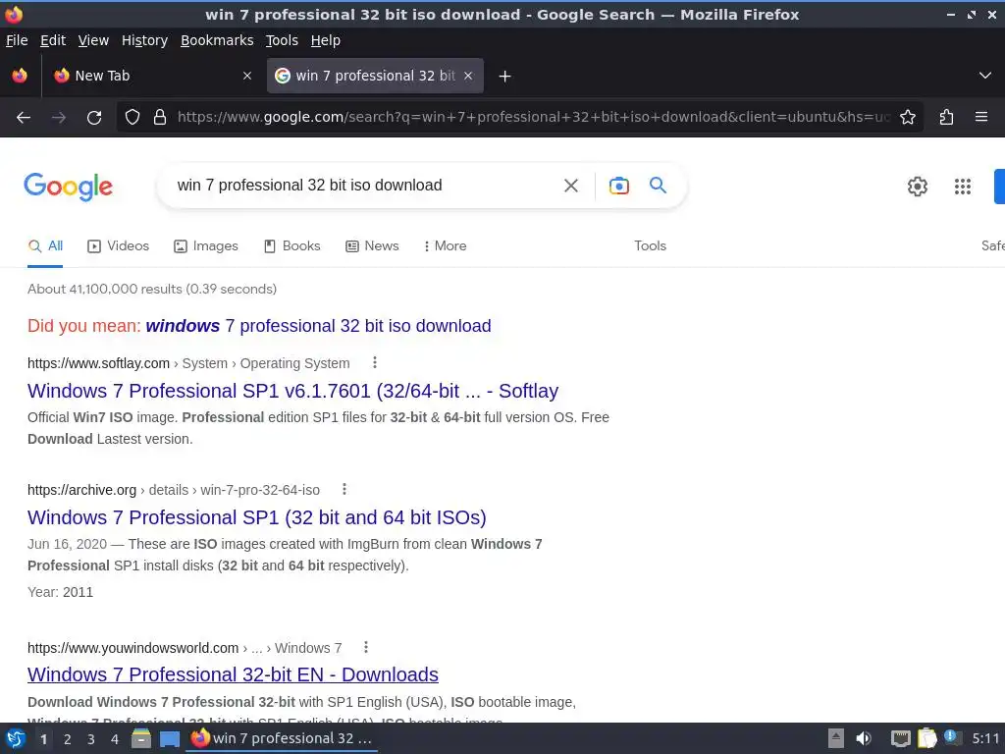
Task: Open the Extensions puzzle icon
Action: [x=947, y=117]
